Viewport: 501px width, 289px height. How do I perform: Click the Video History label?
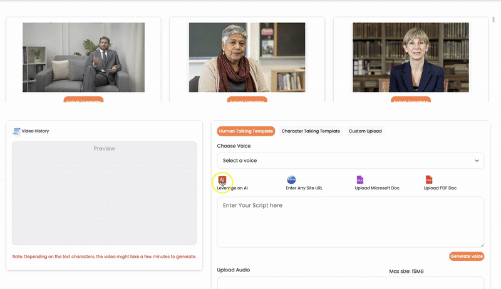pos(35,131)
